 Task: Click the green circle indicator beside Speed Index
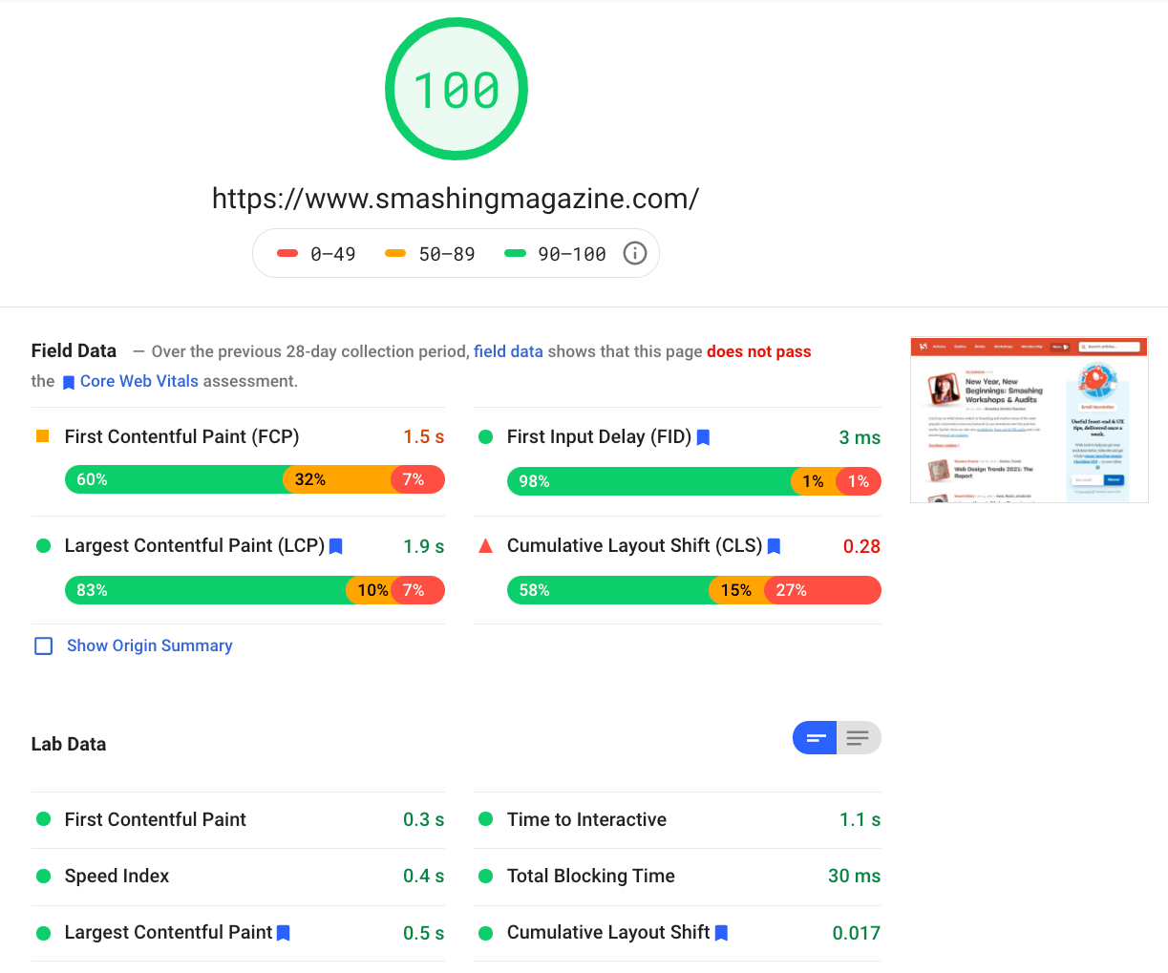pos(42,876)
